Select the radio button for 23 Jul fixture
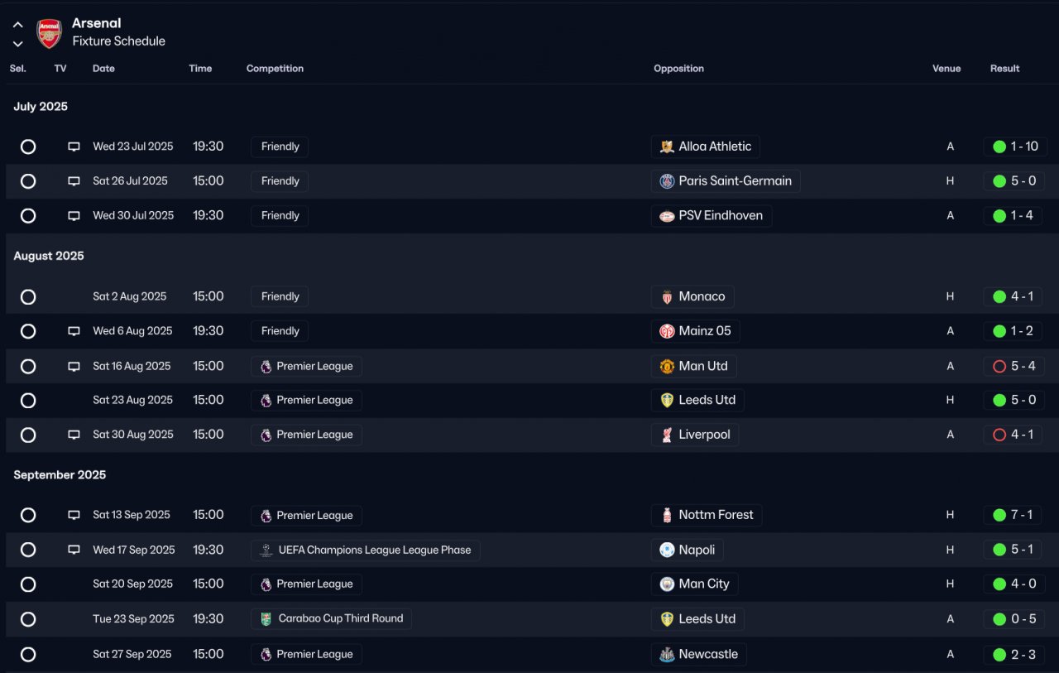 (28, 147)
